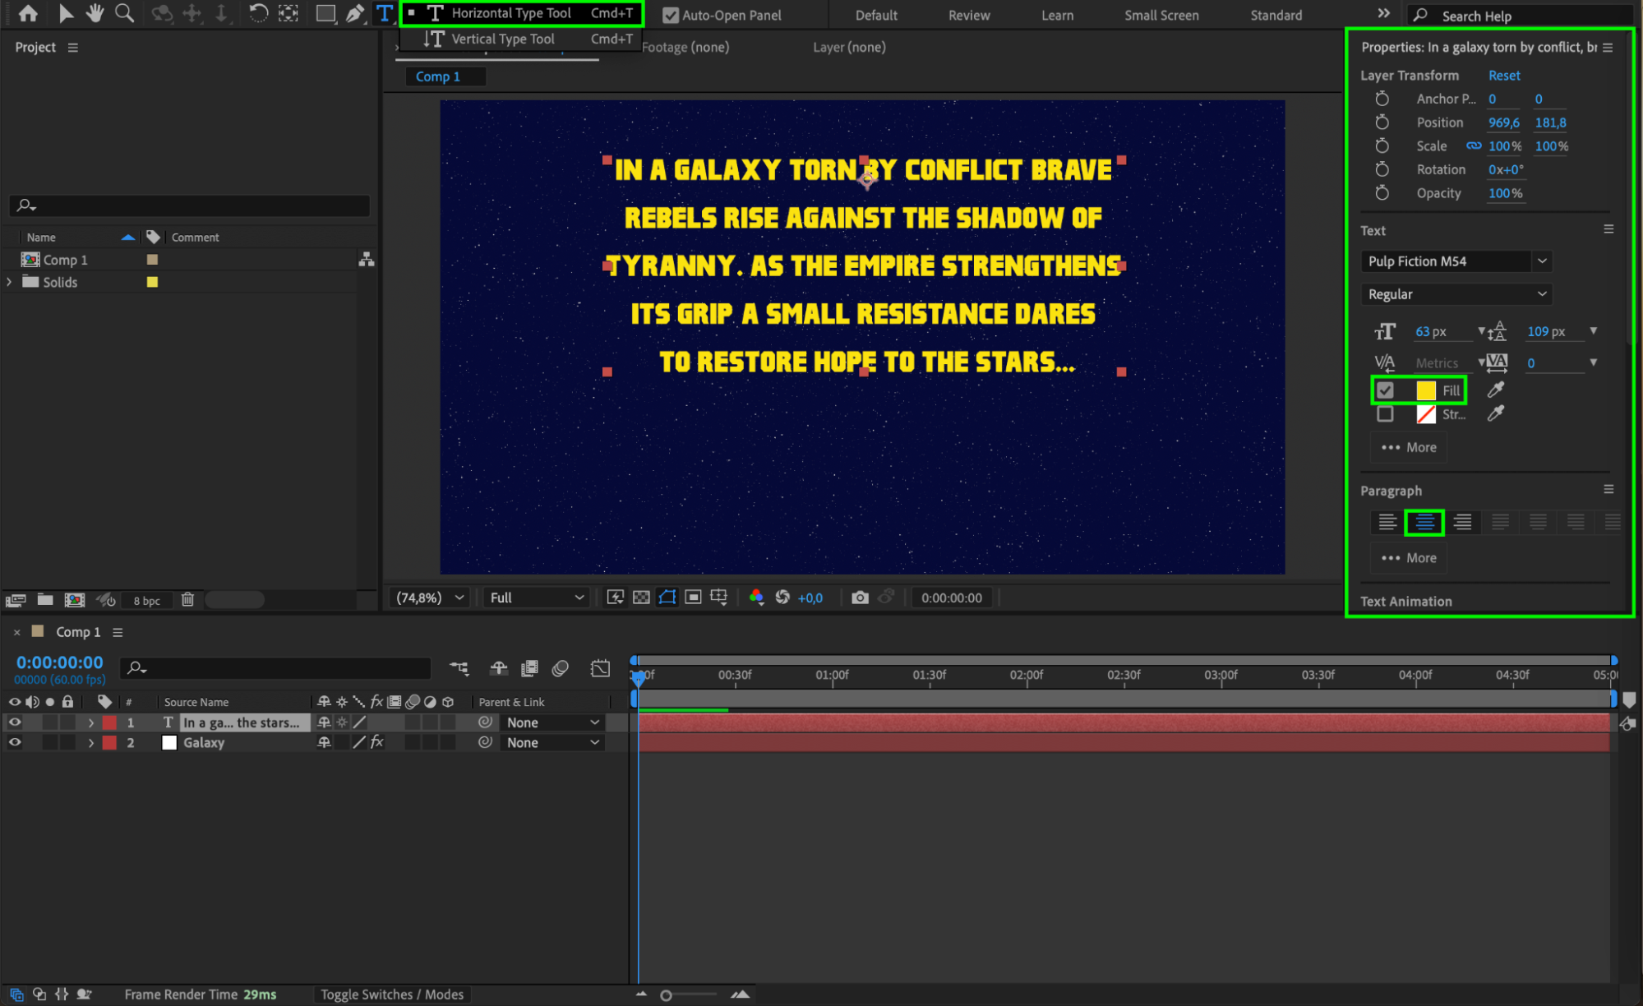Uncheck the Auto-Open Panel checkbox
Viewport: 1643px width, 1006px height.
[671, 15]
